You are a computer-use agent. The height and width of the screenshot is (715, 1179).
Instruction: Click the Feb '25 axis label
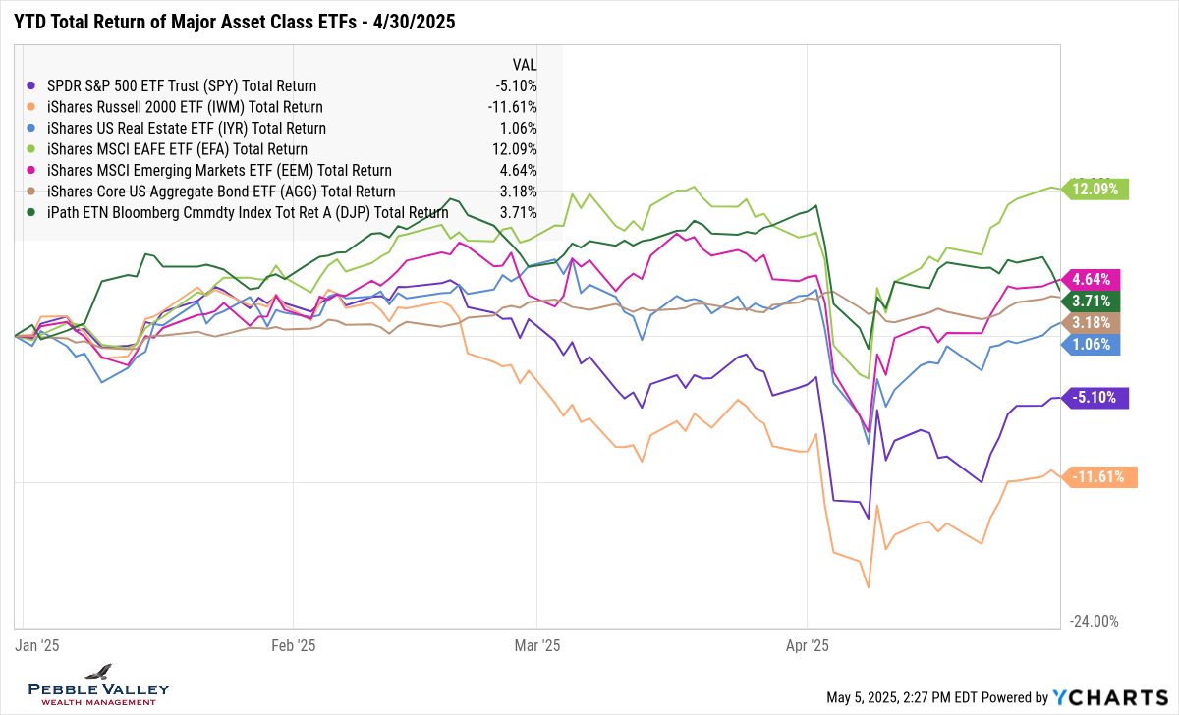(x=293, y=645)
